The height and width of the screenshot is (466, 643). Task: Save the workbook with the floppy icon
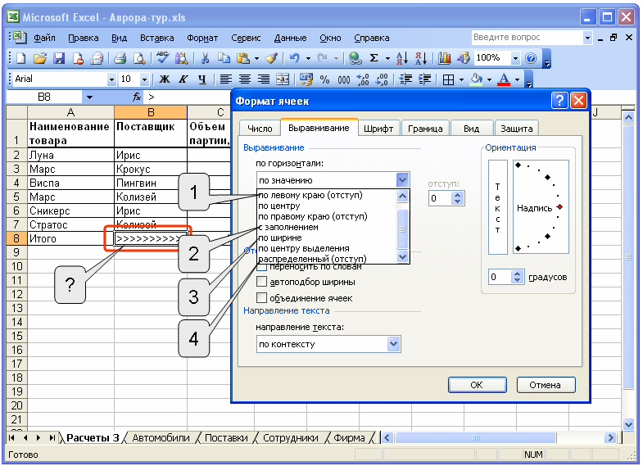pos(59,59)
